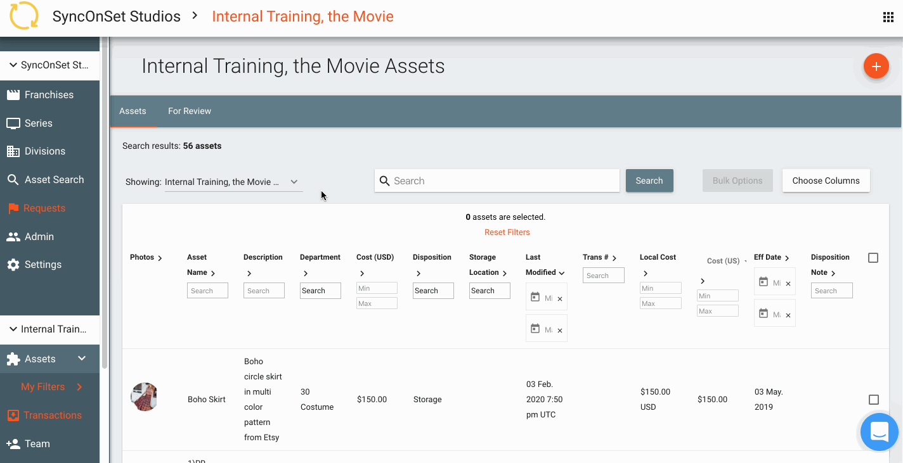This screenshot has width=903, height=463.
Task: Focus the Trans # search field
Action: coord(603,276)
